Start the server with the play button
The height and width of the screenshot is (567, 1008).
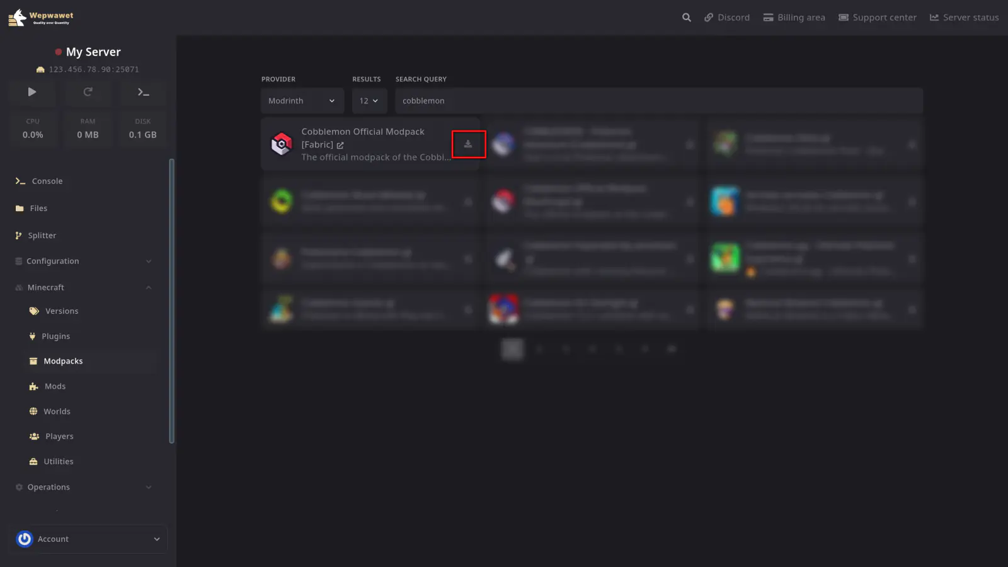point(32,92)
